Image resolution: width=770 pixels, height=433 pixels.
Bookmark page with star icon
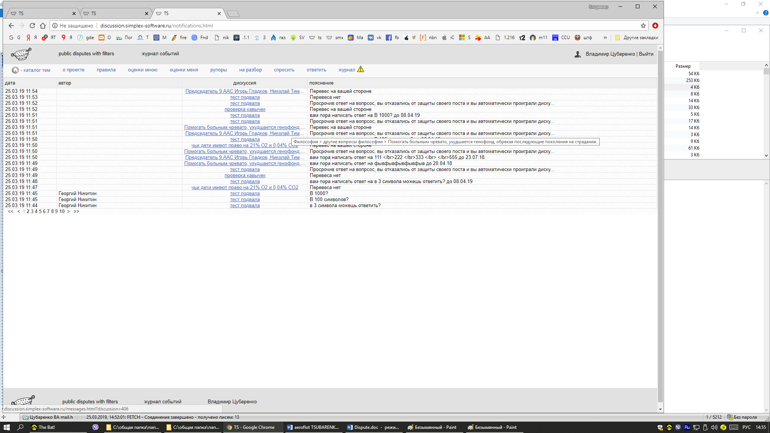[x=643, y=26]
